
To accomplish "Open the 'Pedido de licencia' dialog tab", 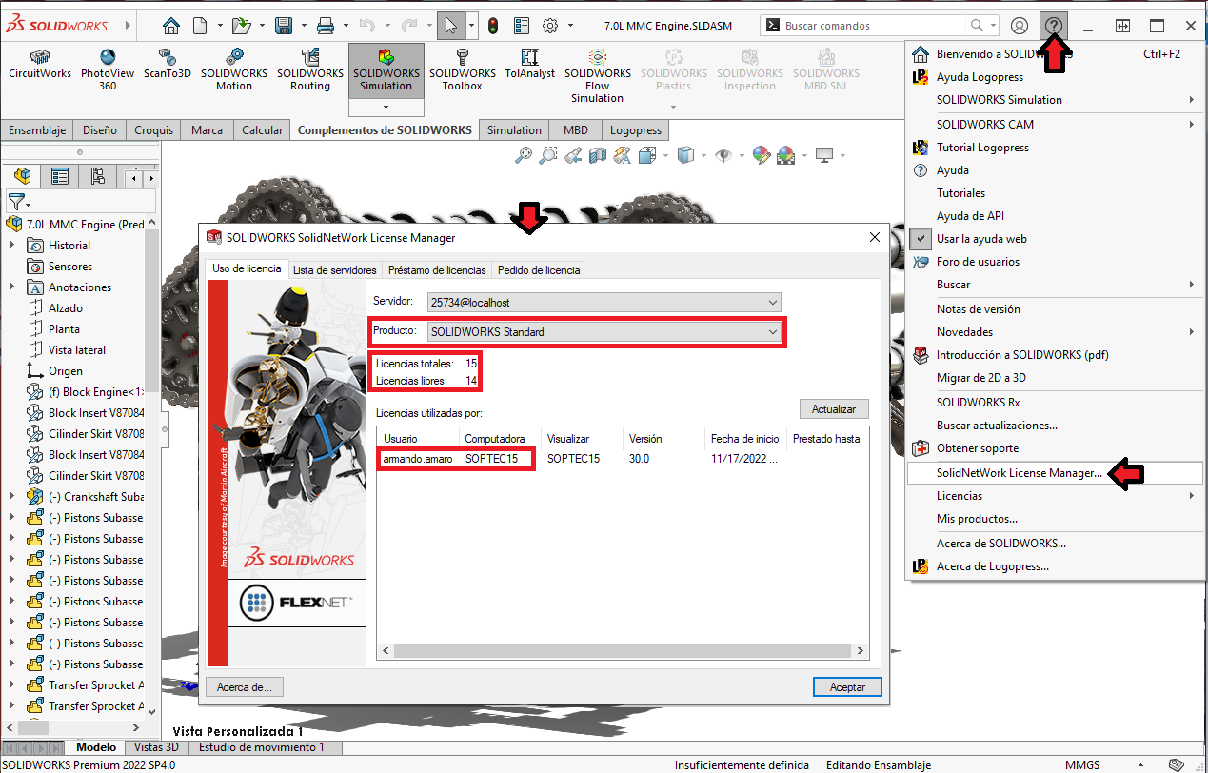I will pyautogui.click(x=539, y=269).
